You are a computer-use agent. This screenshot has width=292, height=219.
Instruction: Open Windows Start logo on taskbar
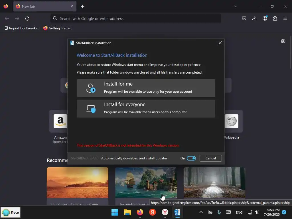click(115, 212)
